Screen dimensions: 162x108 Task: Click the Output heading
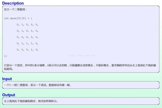point(9,95)
